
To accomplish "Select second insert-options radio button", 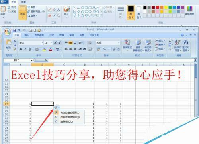I will [56, 117].
